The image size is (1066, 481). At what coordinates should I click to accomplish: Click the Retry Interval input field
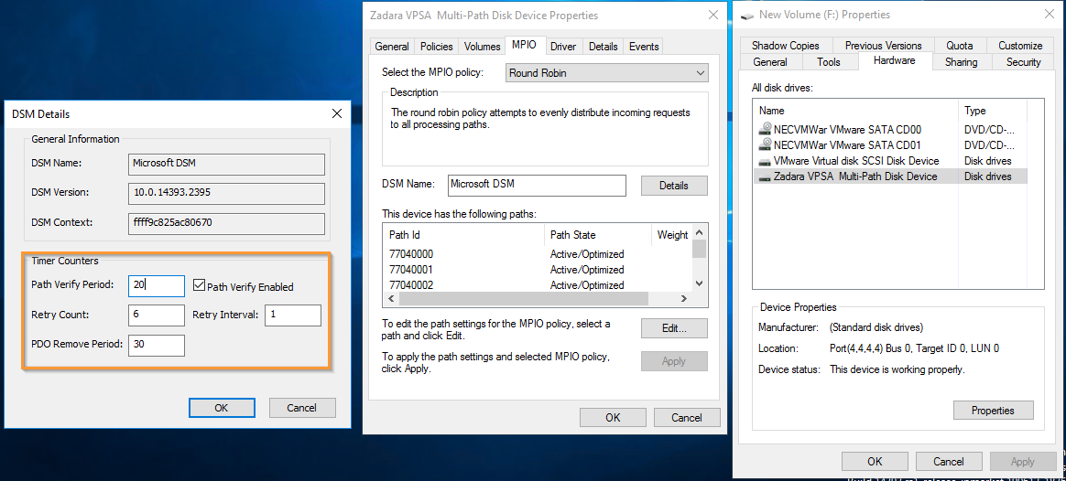point(292,315)
